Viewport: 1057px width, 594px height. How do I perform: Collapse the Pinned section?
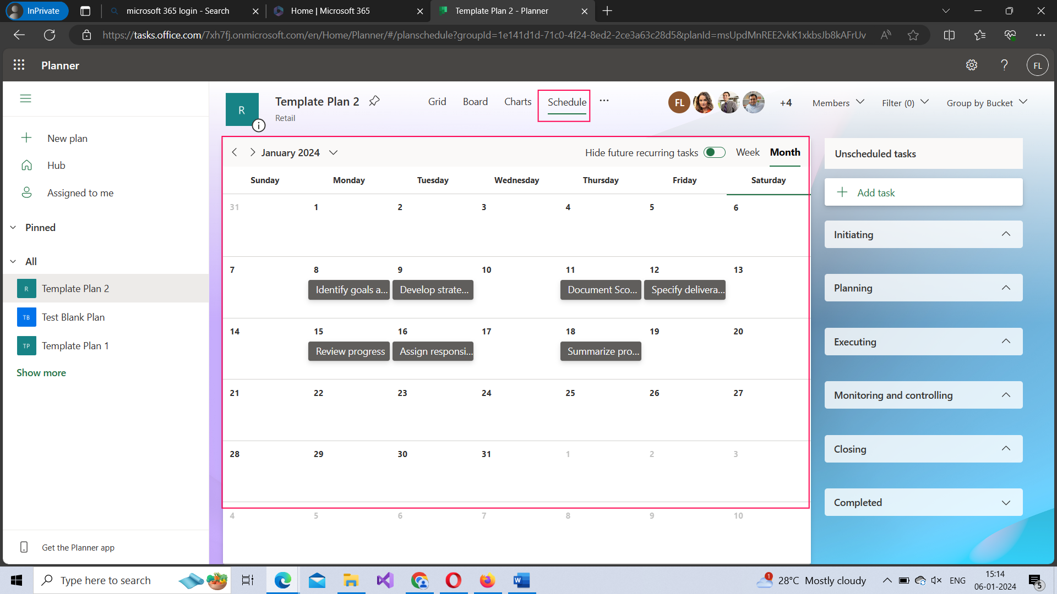point(13,228)
